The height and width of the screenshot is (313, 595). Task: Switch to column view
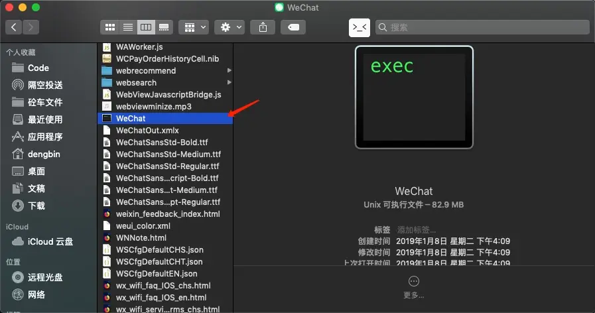(x=146, y=27)
